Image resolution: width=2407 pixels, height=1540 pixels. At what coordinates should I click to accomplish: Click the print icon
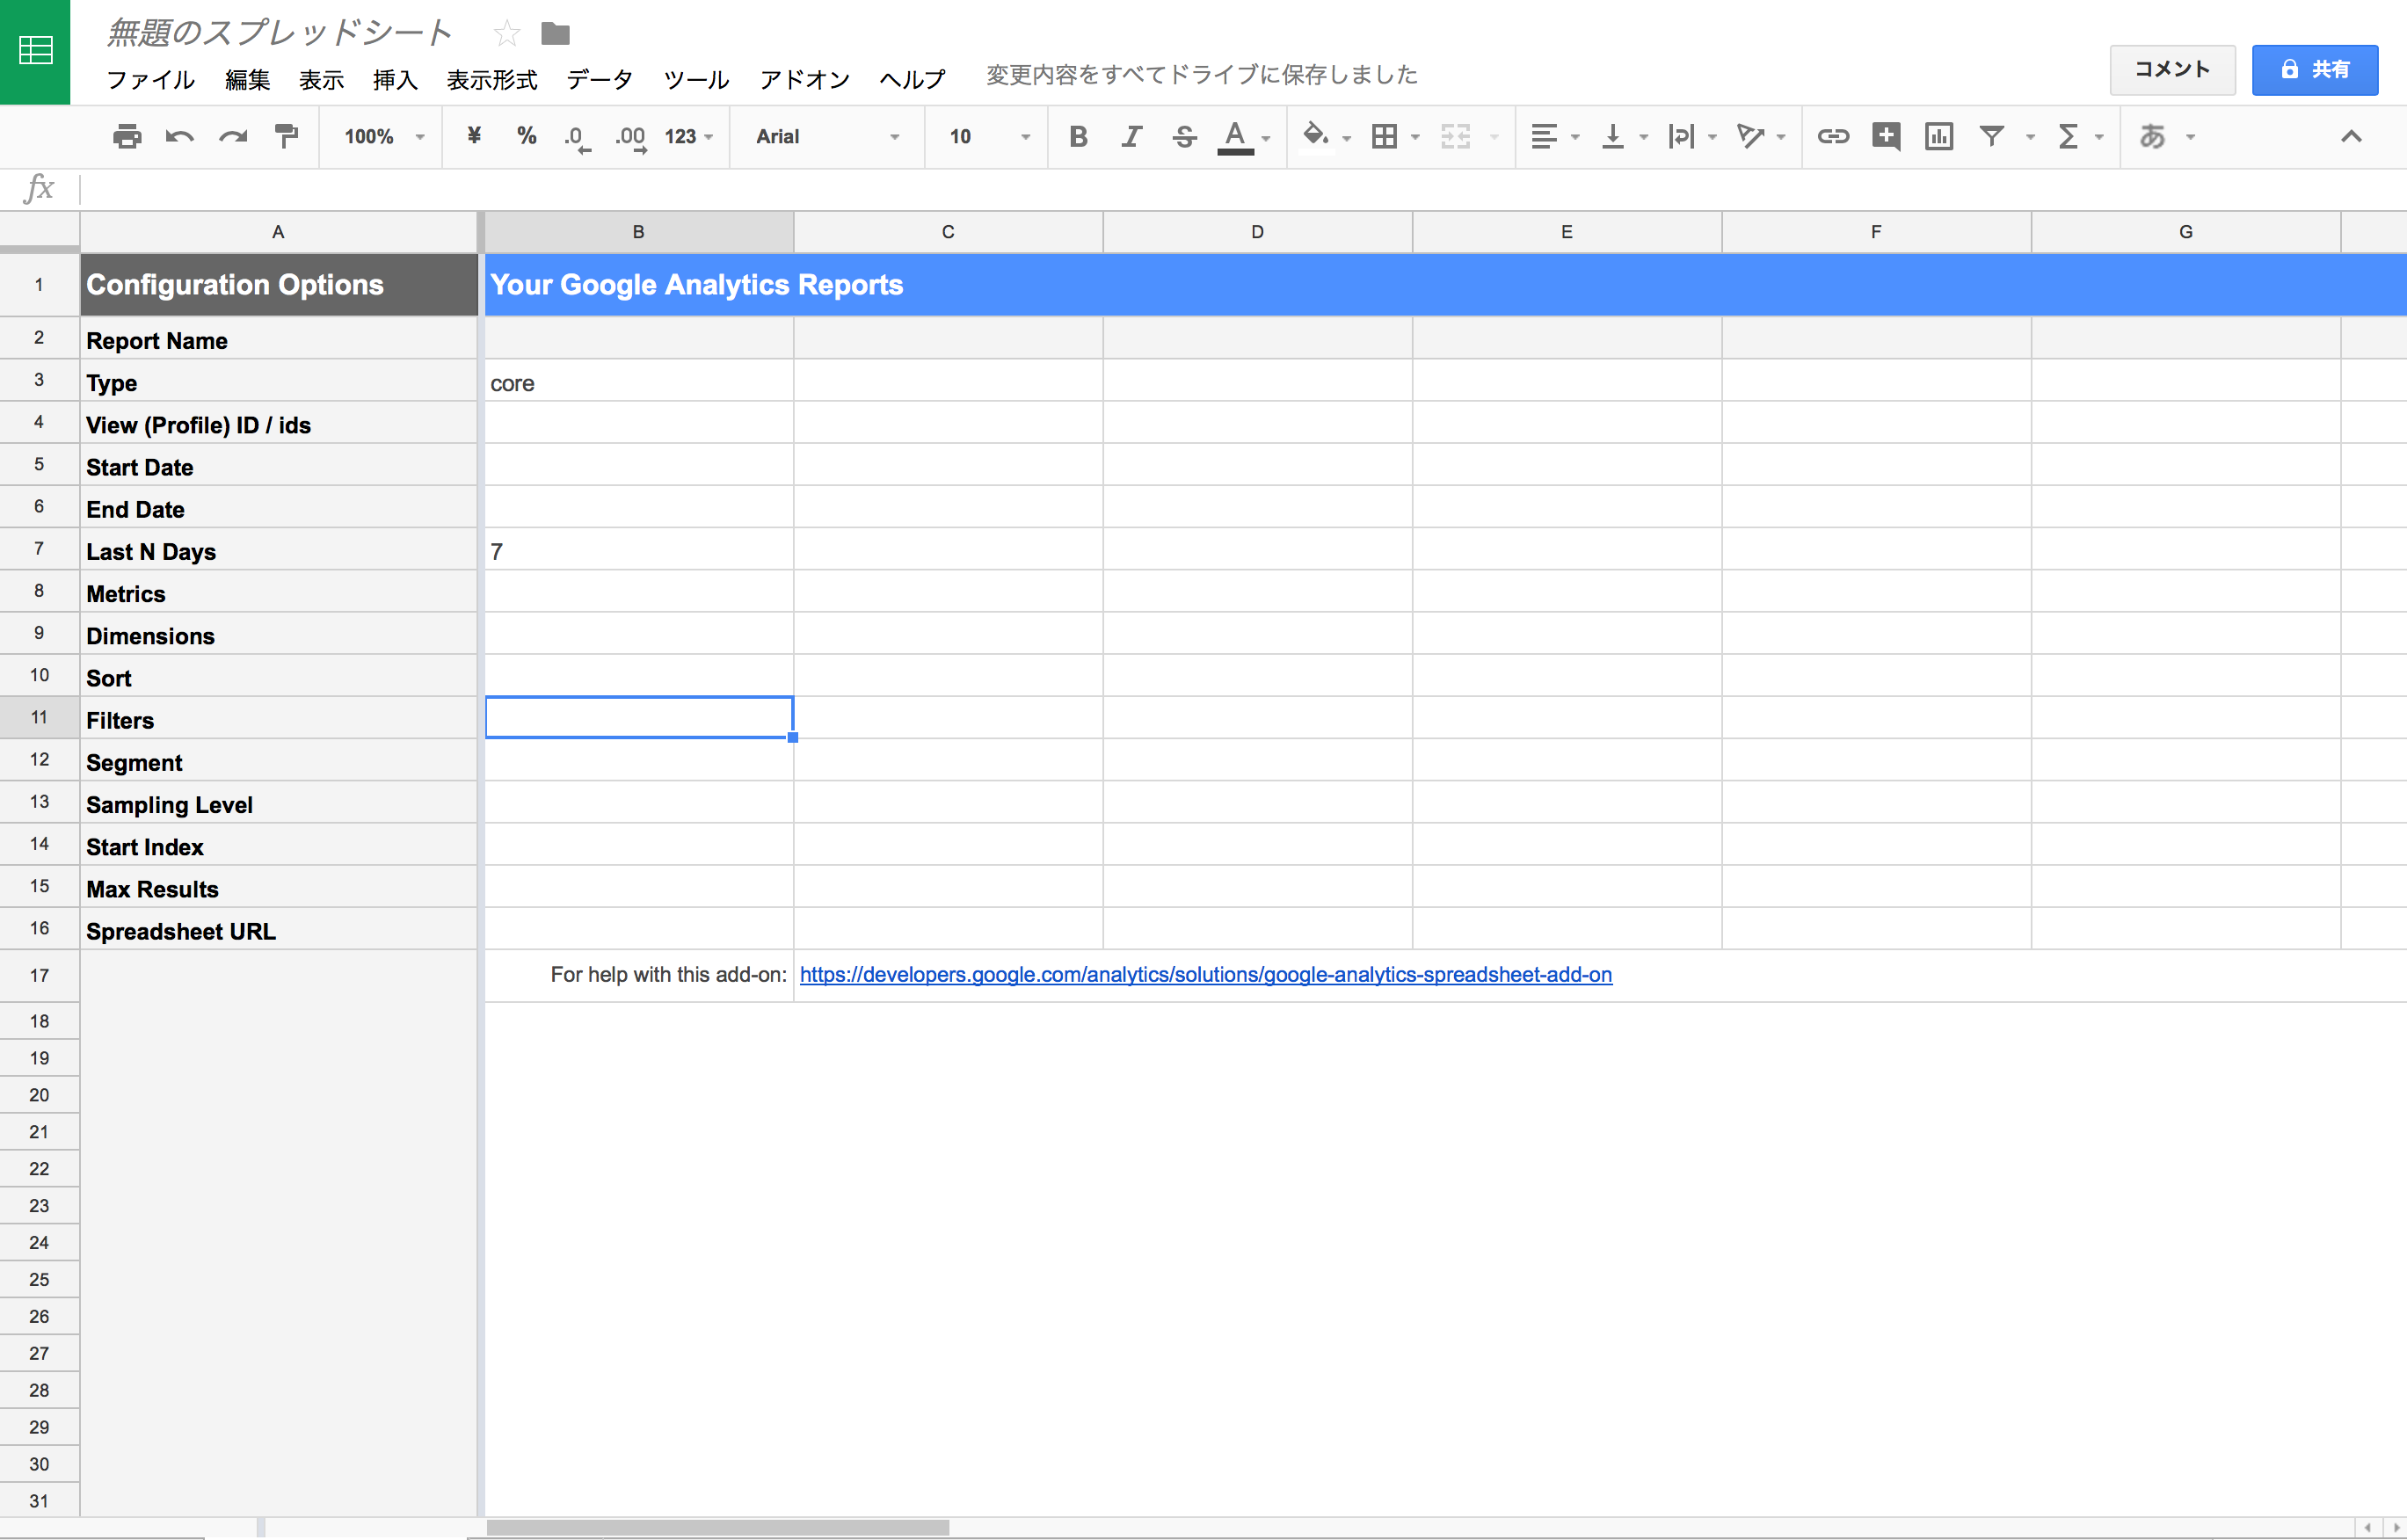point(127,136)
